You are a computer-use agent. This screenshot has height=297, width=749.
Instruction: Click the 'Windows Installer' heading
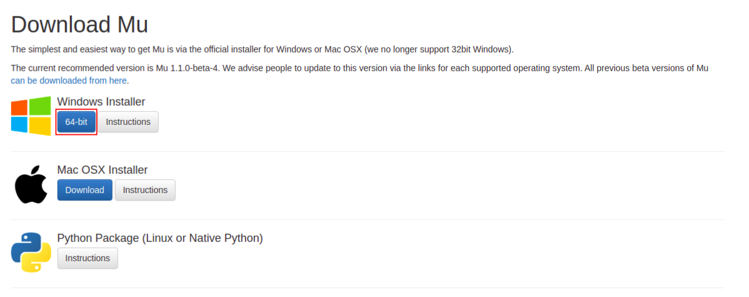[101, 102]
